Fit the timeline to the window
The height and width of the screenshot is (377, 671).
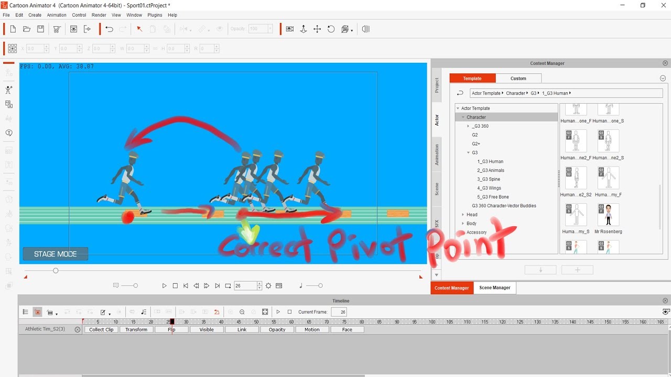(265, 312)
